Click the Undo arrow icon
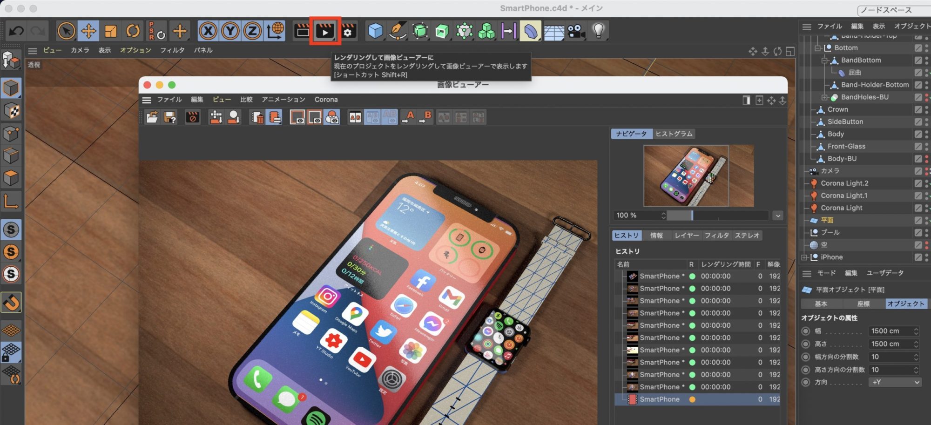 (16, 31)
